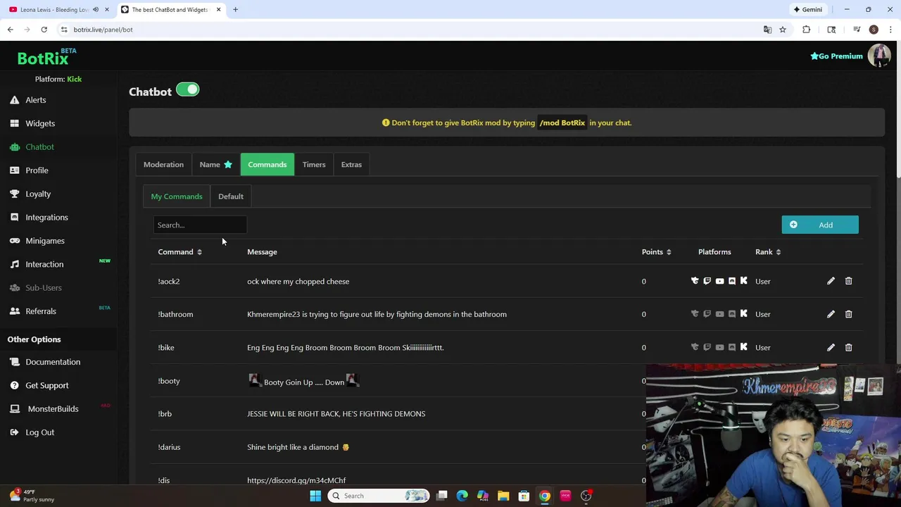Edit the !aock2 command

[831, 281]
